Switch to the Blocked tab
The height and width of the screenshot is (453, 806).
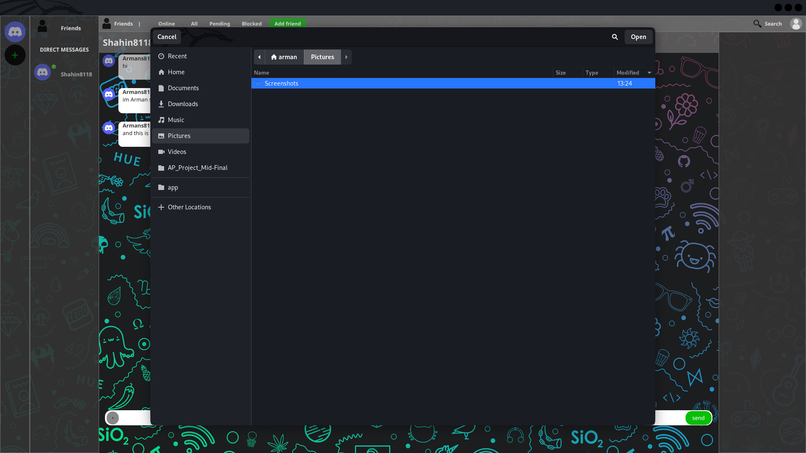251,24
